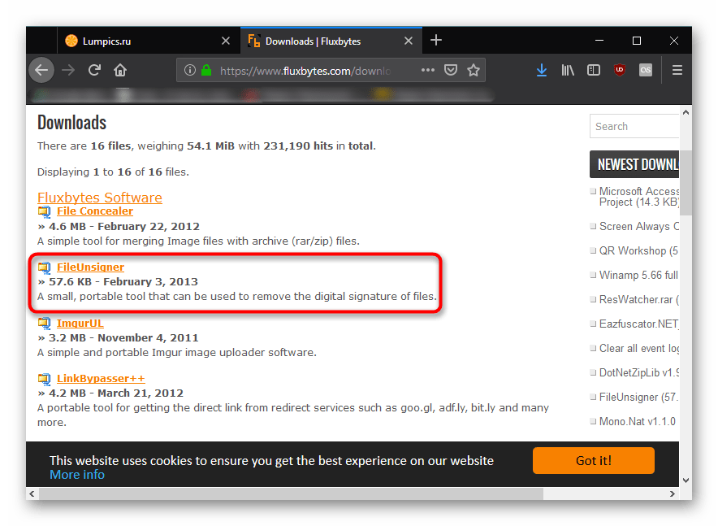
Task: Open Eazfuscator.NET sidebar link
Action: 638,324
